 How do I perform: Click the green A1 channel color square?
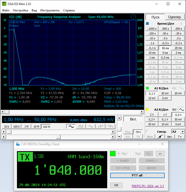(147, 88)
